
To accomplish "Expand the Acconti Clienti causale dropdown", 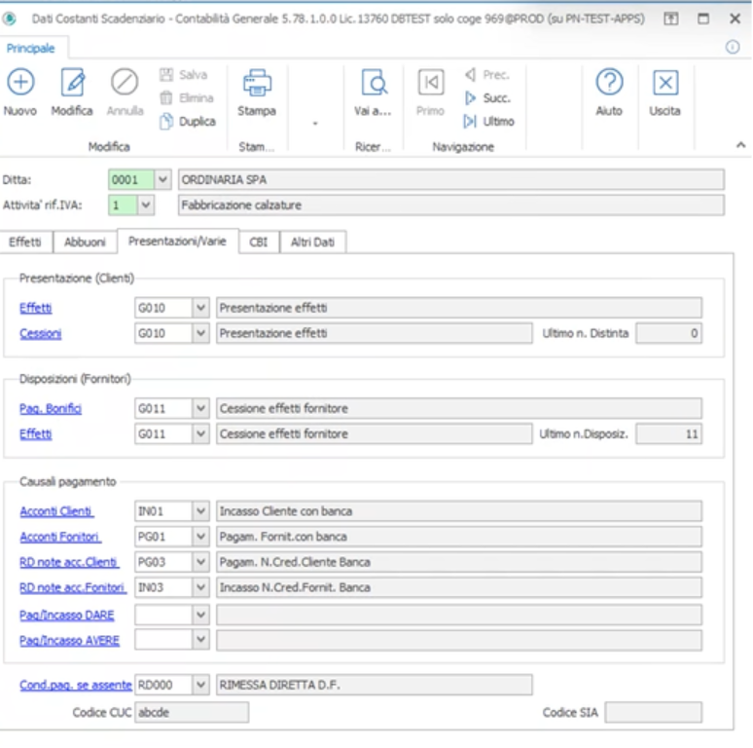I will (x=201, y=511).
